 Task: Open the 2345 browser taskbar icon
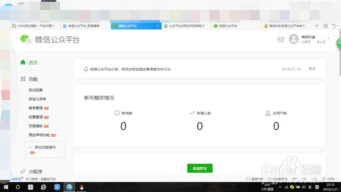(69, 187)
